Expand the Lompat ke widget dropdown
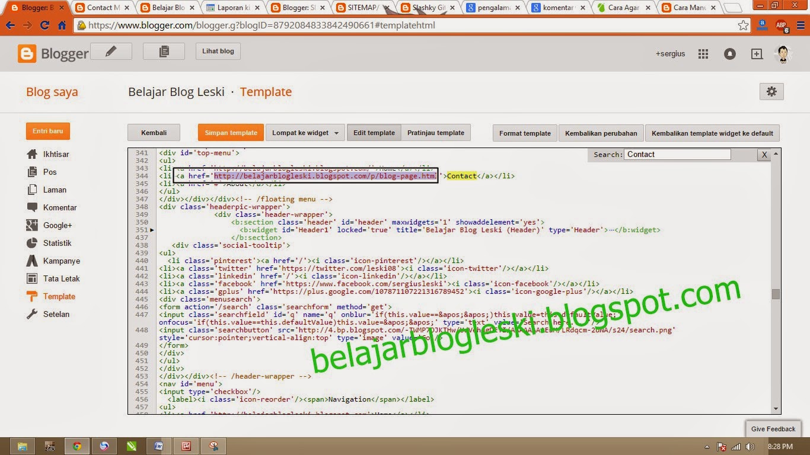The width and height of the screenshot is (810, 455). click(305, 133)
